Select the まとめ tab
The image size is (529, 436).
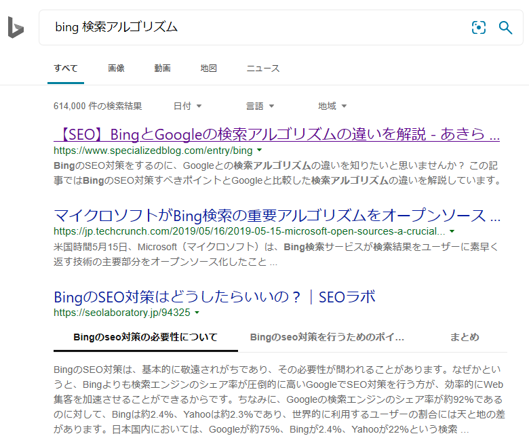pos(465,337)
